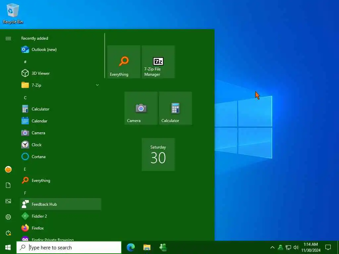The height and width of the screenshot is (254, 339).
Task: Open Everything search in app list
Action: click(x=61, y=180)
